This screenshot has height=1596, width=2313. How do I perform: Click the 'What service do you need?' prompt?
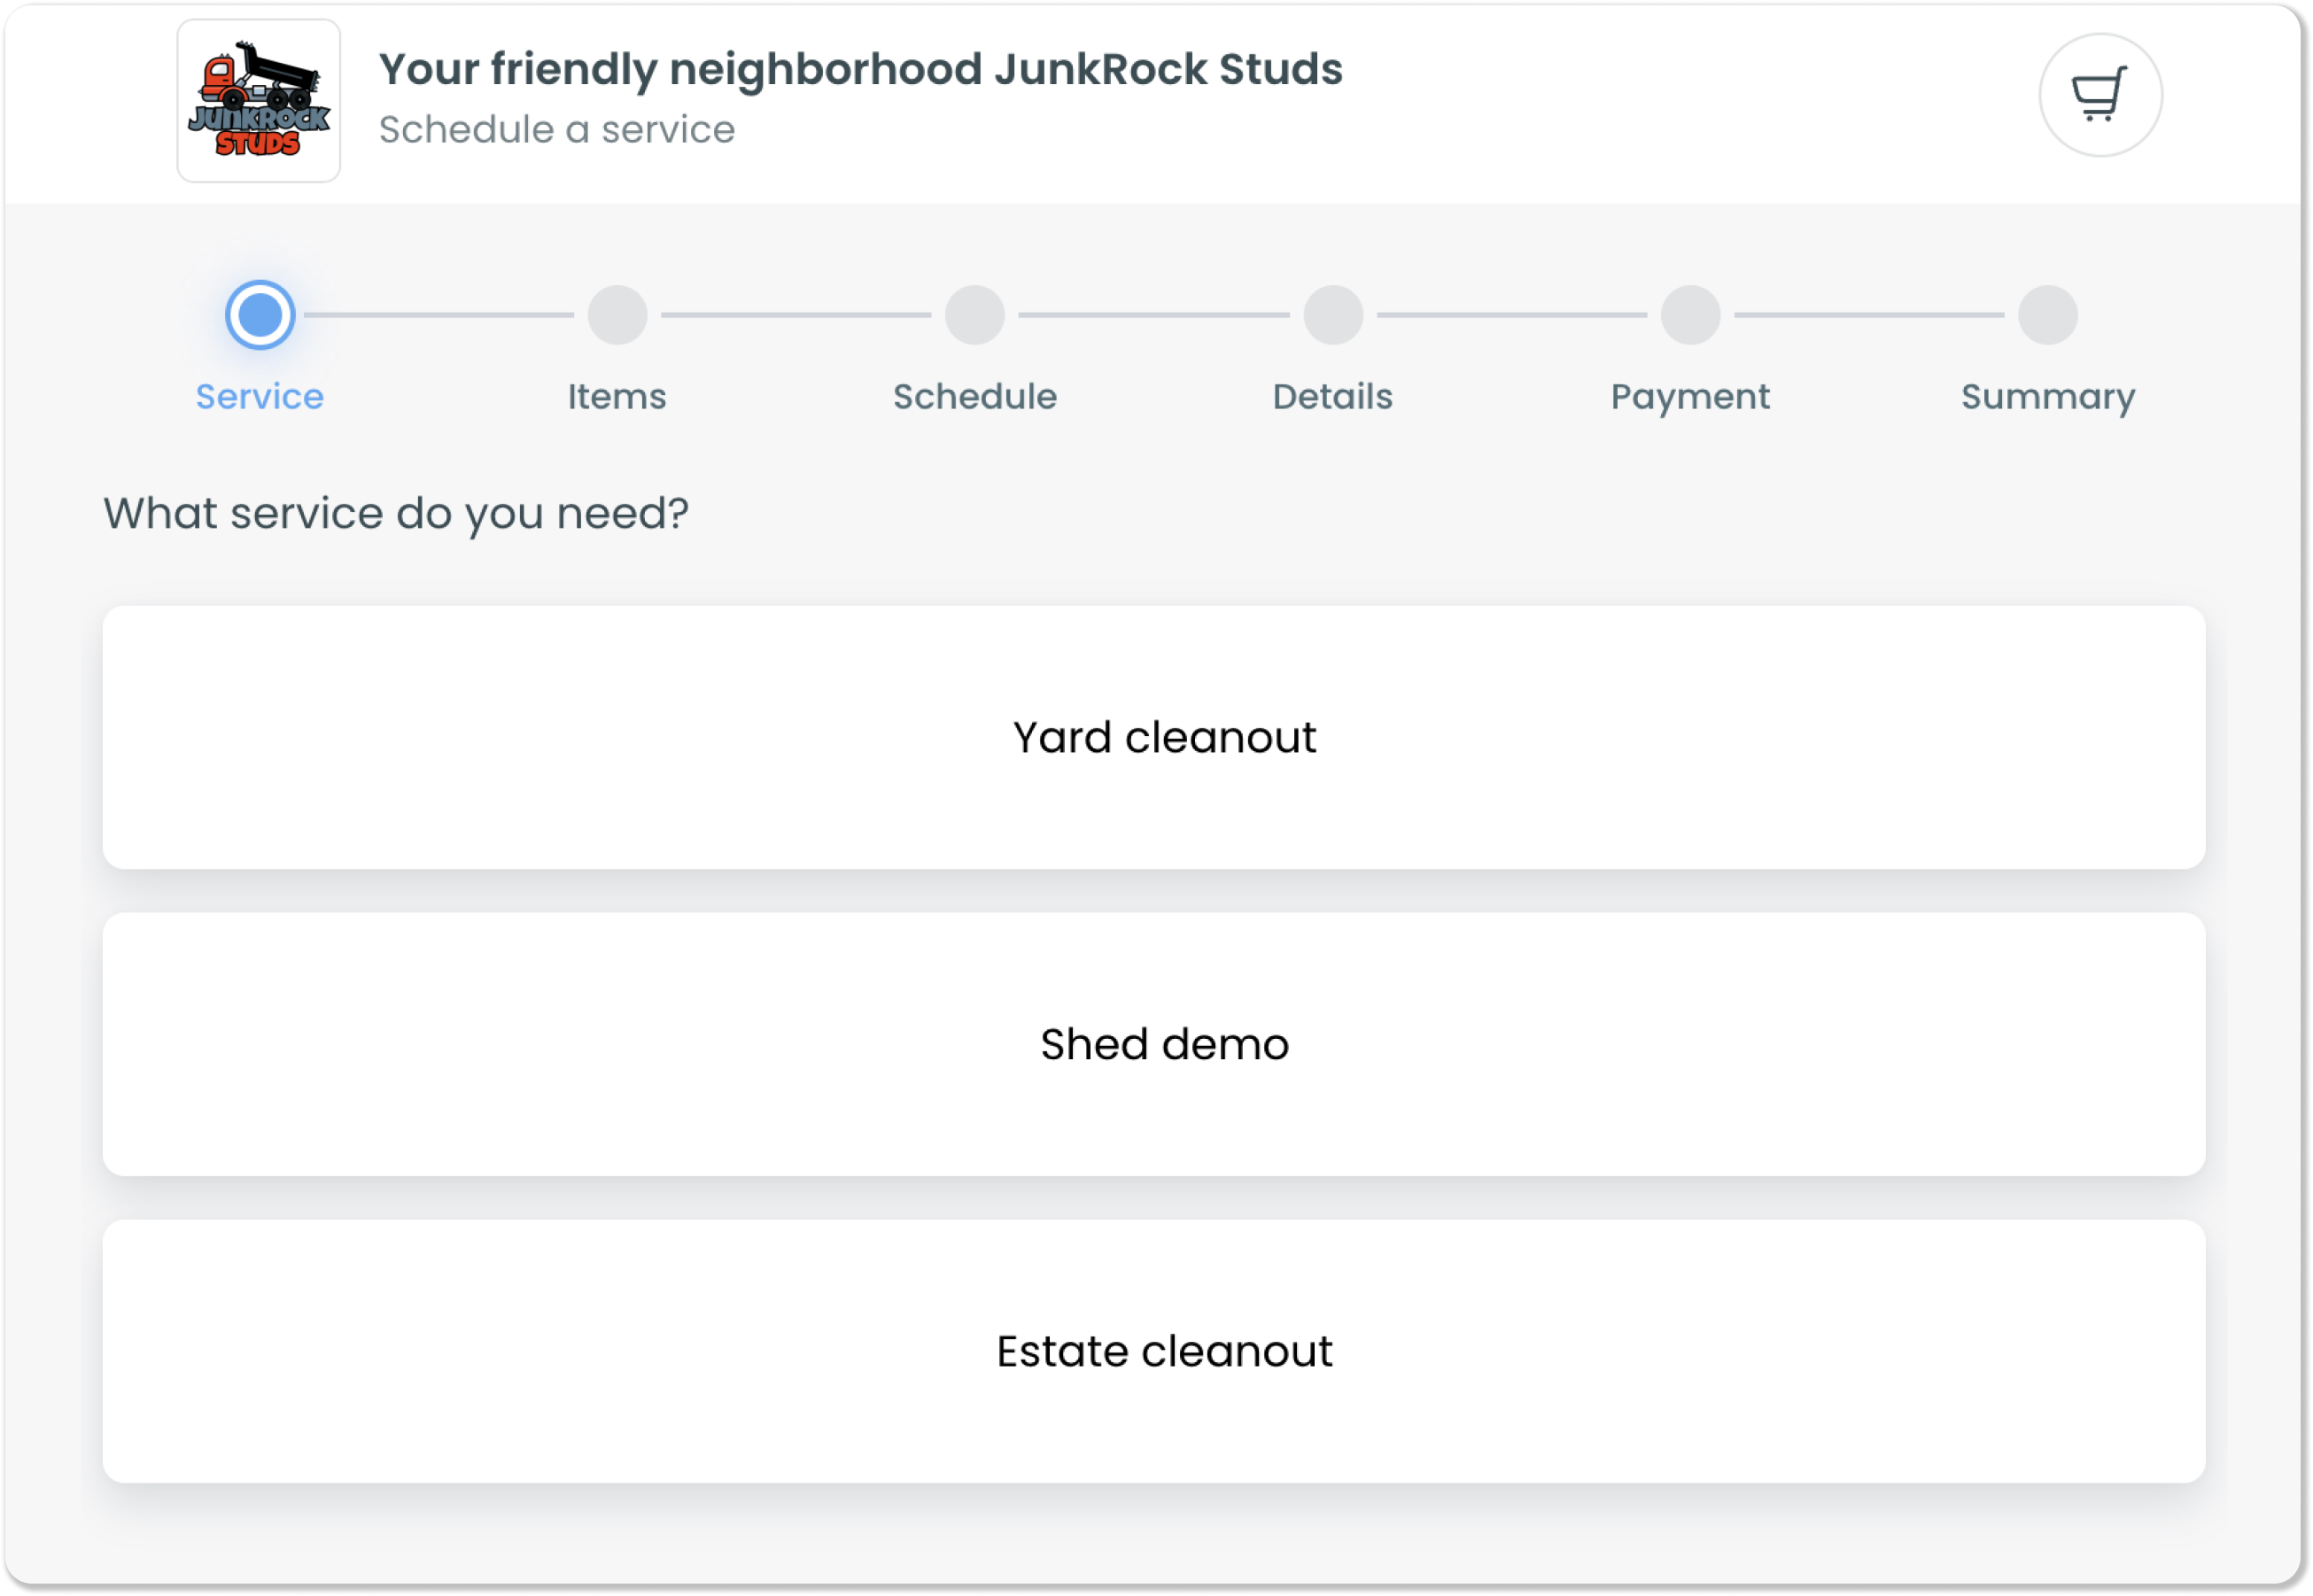[x=396, y=514]
